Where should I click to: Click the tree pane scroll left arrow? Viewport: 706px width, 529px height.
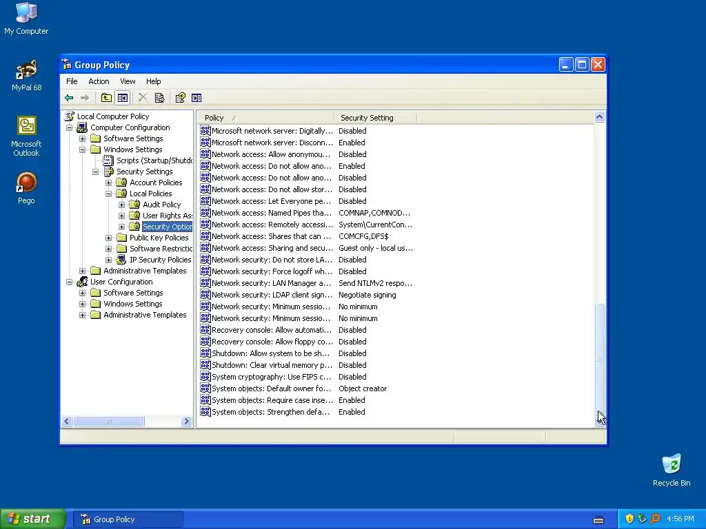(x=67, y=422)
